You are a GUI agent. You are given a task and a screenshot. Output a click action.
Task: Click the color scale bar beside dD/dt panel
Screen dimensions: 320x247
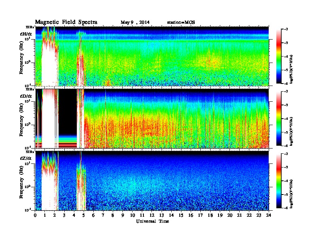pyautogui.click(x=279, y=119)
